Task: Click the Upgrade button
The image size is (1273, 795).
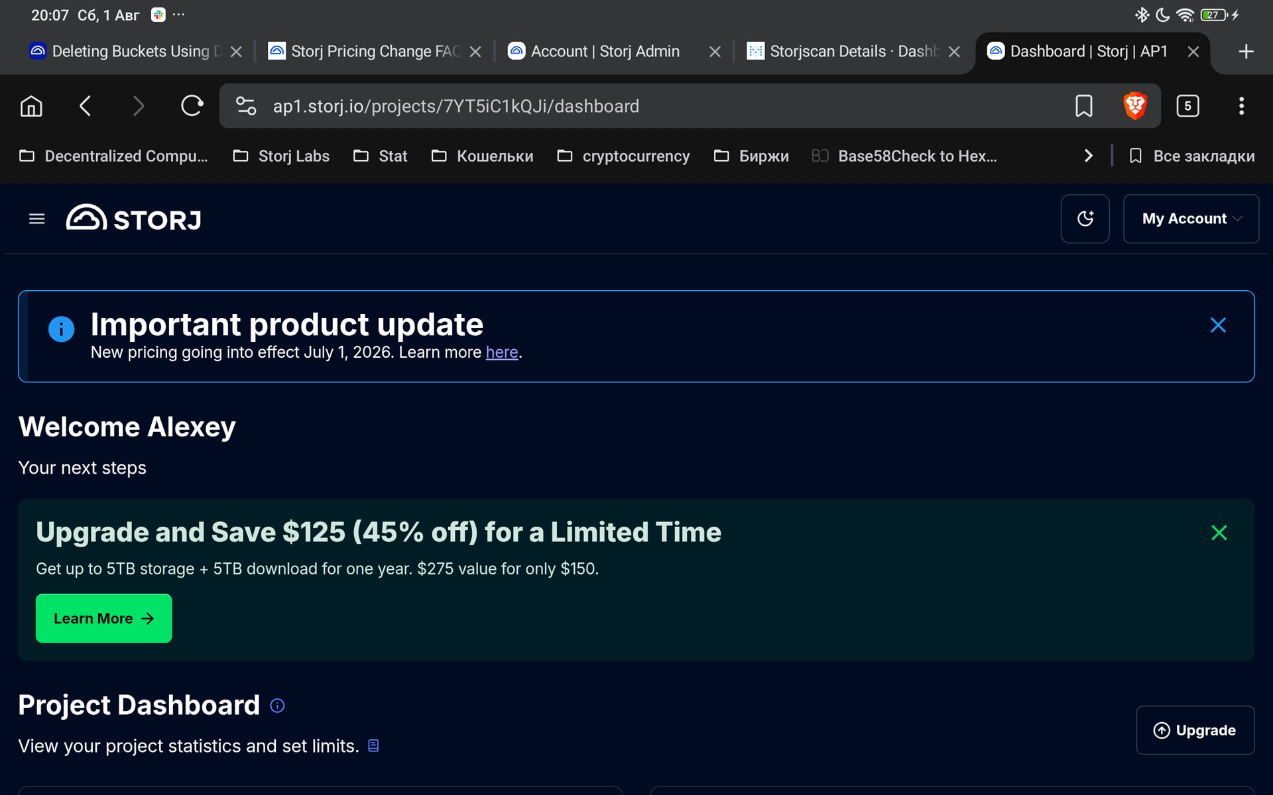Action: point(1195,730)
